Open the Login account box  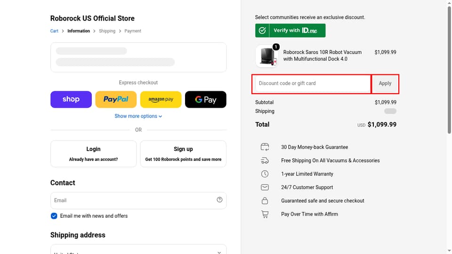[93, 154]
